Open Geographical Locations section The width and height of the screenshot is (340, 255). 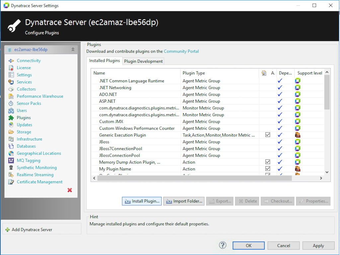pos(39,153)
